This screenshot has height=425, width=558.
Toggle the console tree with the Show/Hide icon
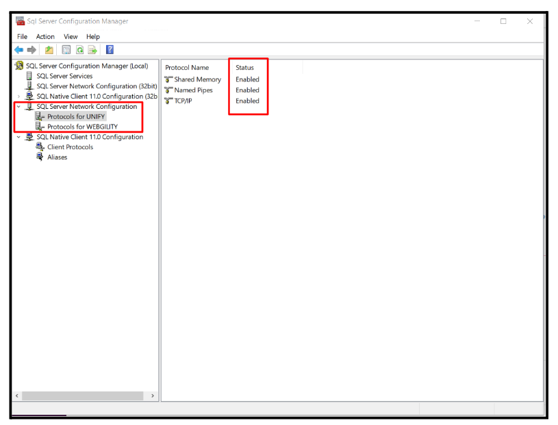[x=49, y=49]
